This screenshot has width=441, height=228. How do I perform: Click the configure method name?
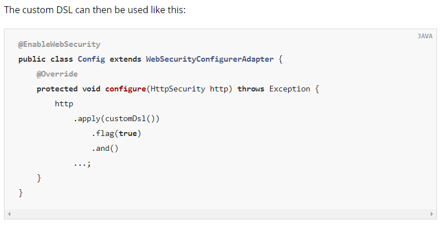coord(125,89)
